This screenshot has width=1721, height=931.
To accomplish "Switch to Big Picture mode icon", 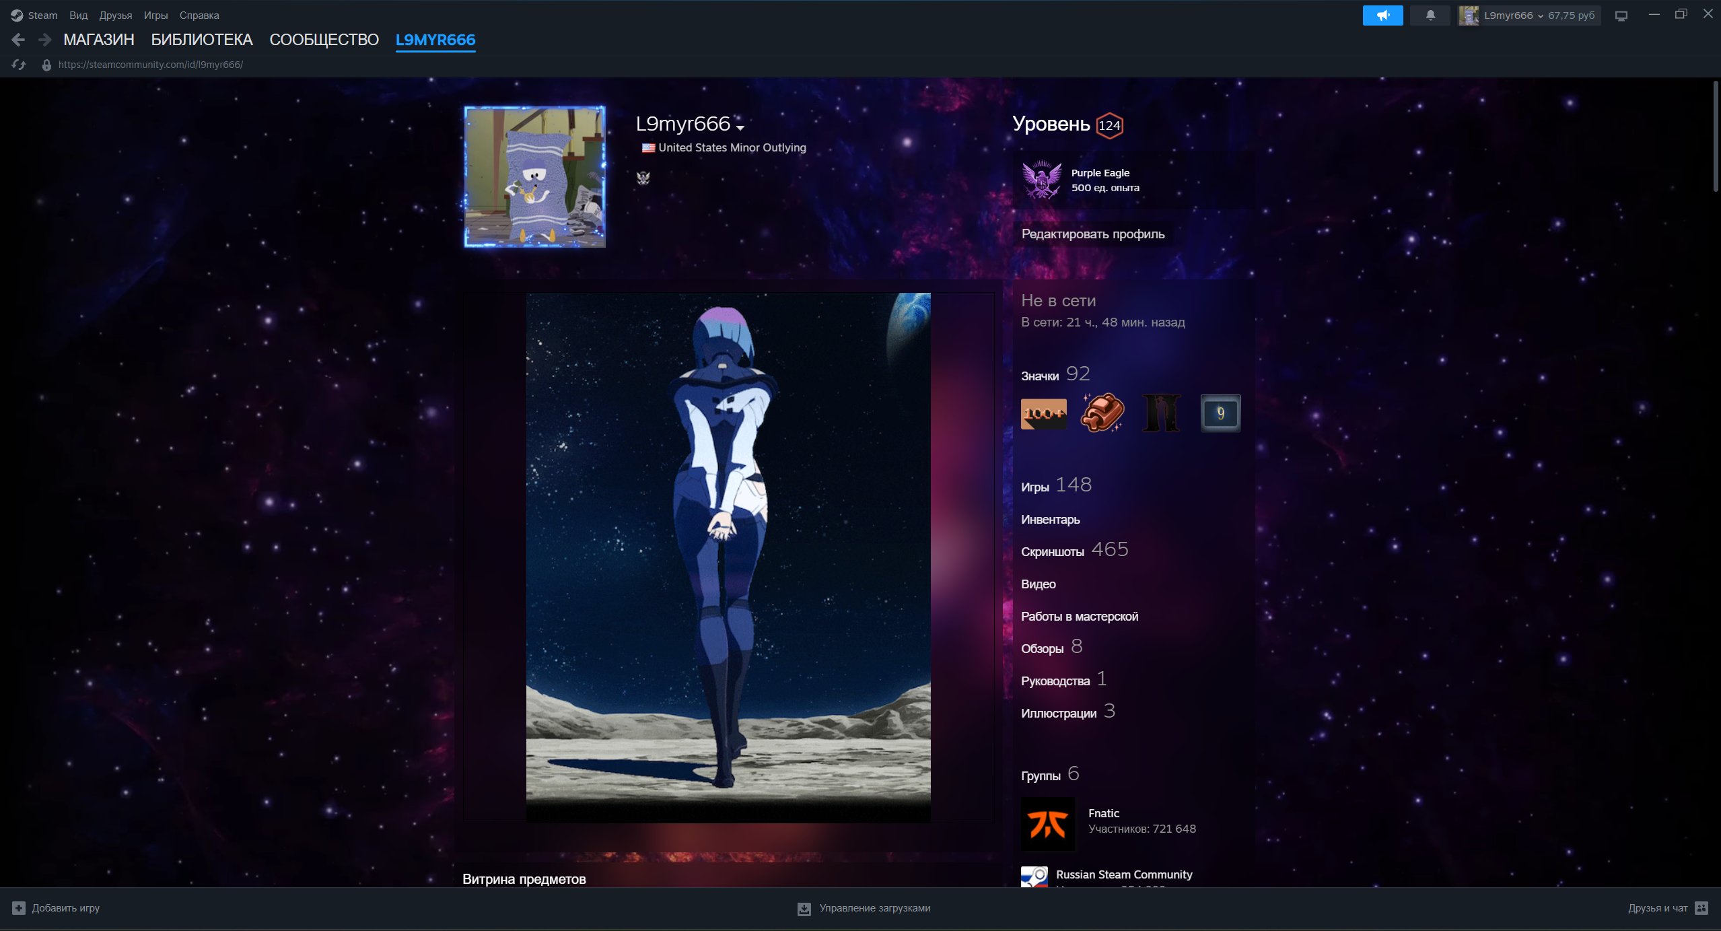I will click(x=1621, y=15).
